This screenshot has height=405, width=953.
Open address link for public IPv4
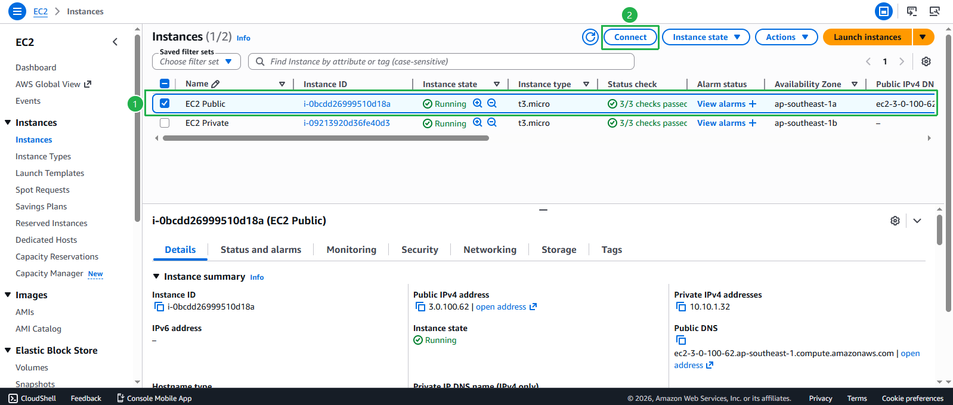(506, 307)
